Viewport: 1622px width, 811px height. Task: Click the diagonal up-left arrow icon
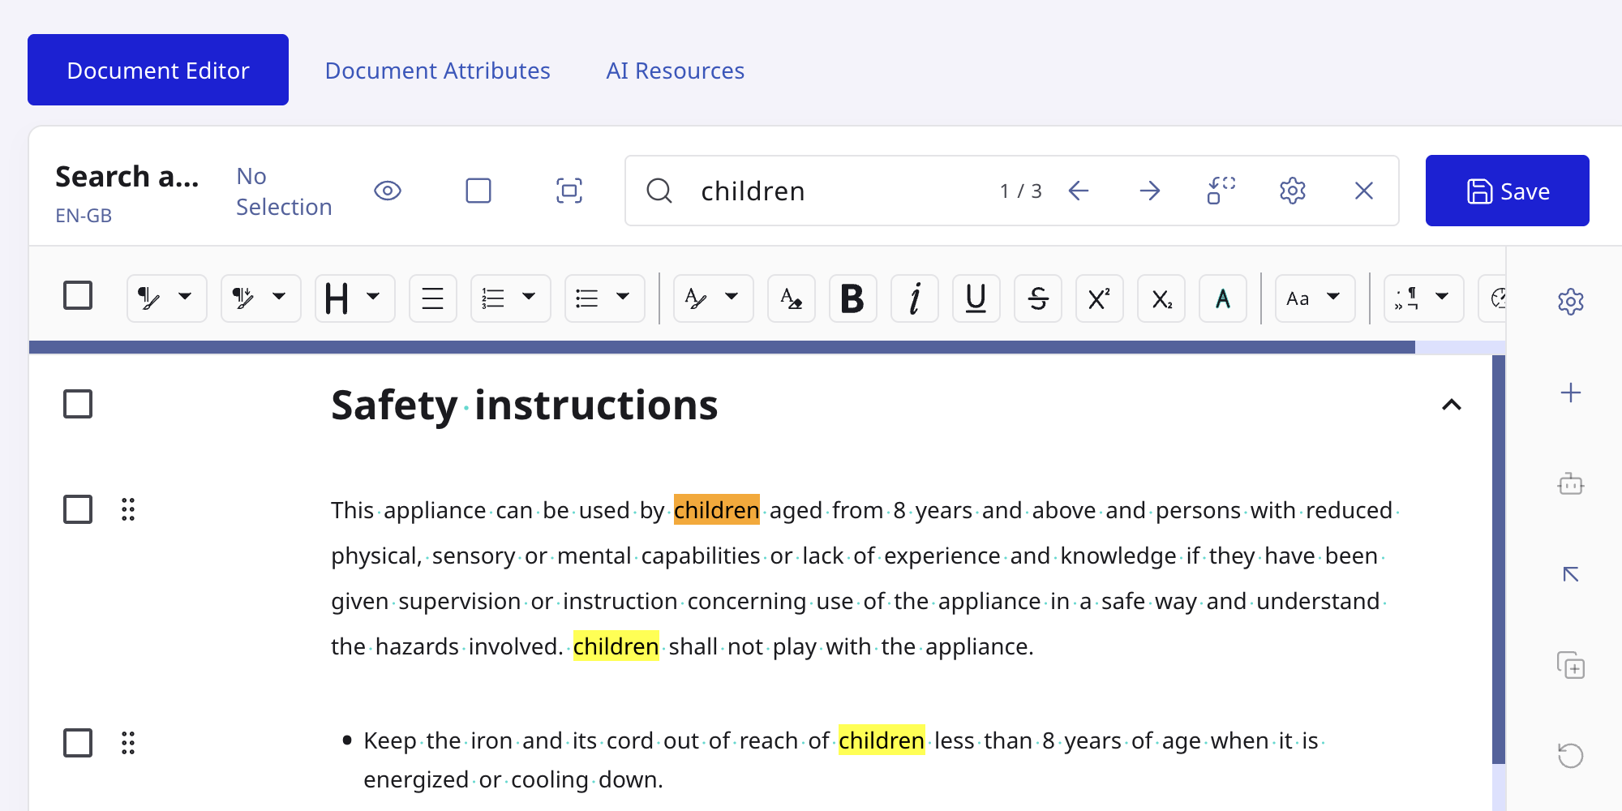[x=1571, y=574]
